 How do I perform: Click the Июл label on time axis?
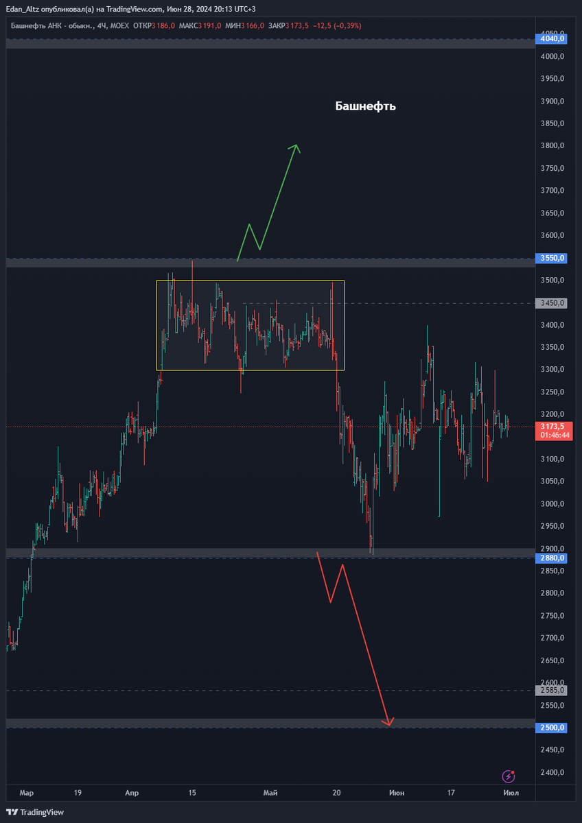pos(510,793)
